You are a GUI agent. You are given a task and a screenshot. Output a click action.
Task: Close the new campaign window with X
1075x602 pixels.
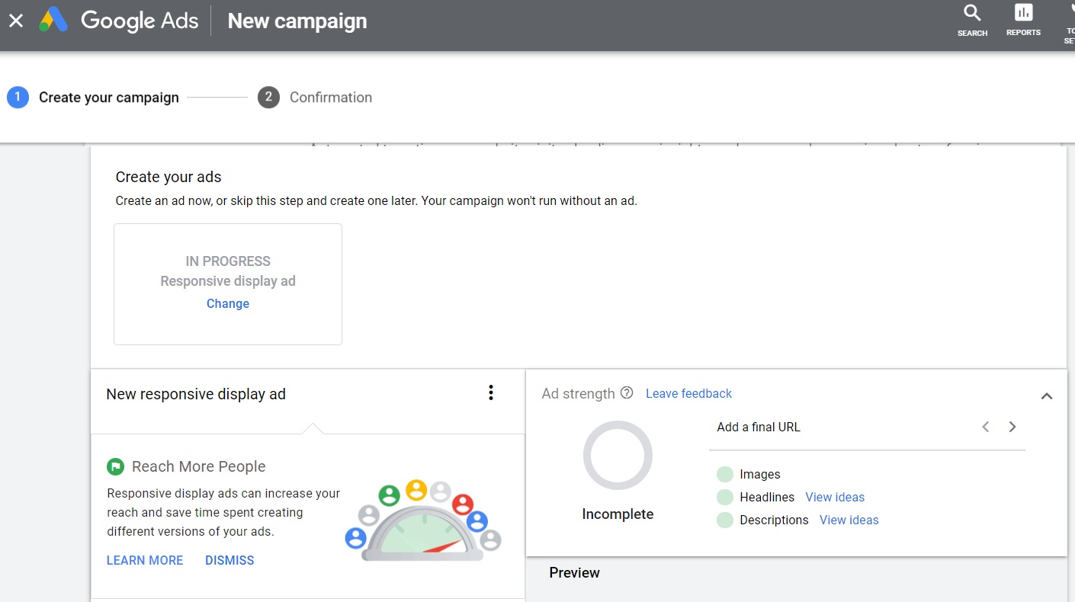tap(16, 21)
